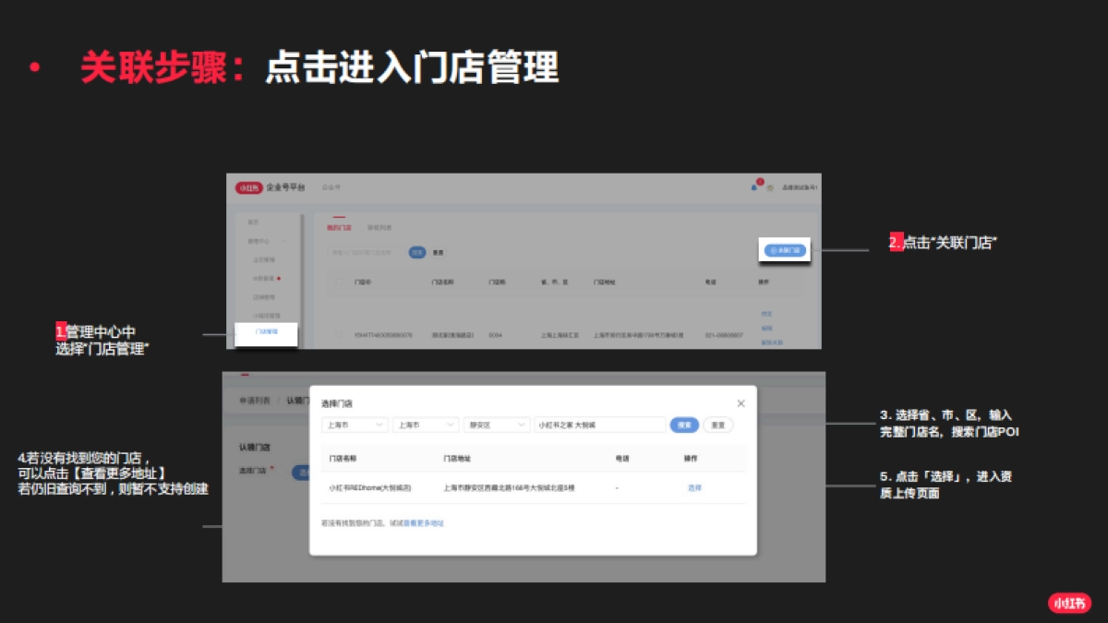Click 选择 for the 小红书REDhome store
Image resolution: width=1108 pixels, height=623 pixels.
696,486
